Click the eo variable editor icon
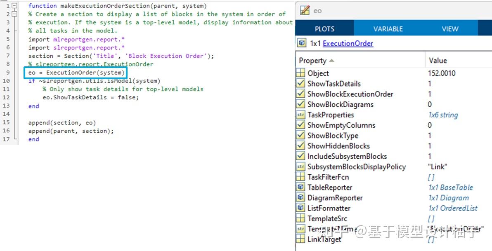Screen dimensions: 492x251 (x=304, y=10)
